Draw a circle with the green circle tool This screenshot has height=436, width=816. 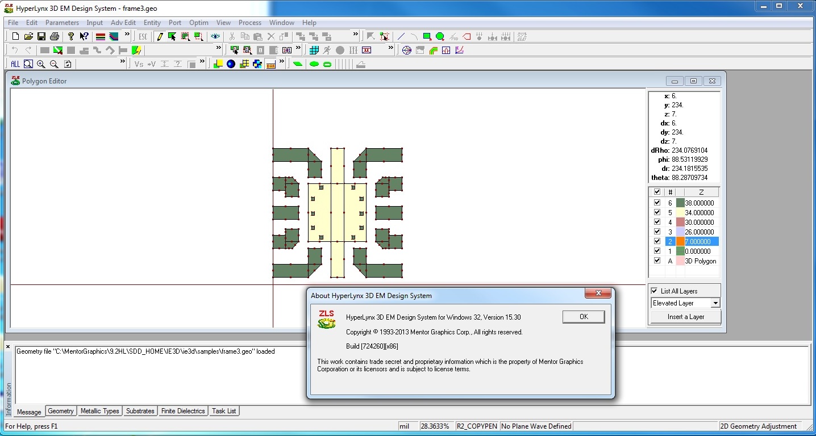click(440, 36)
